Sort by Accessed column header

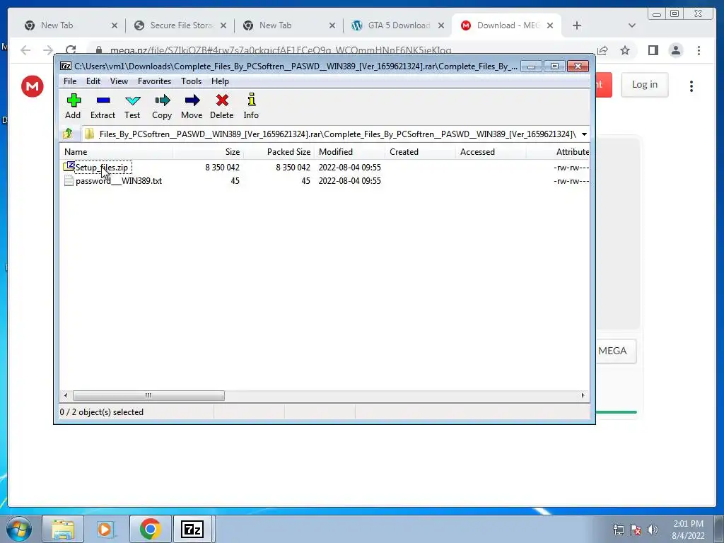[x=491, y=152]
